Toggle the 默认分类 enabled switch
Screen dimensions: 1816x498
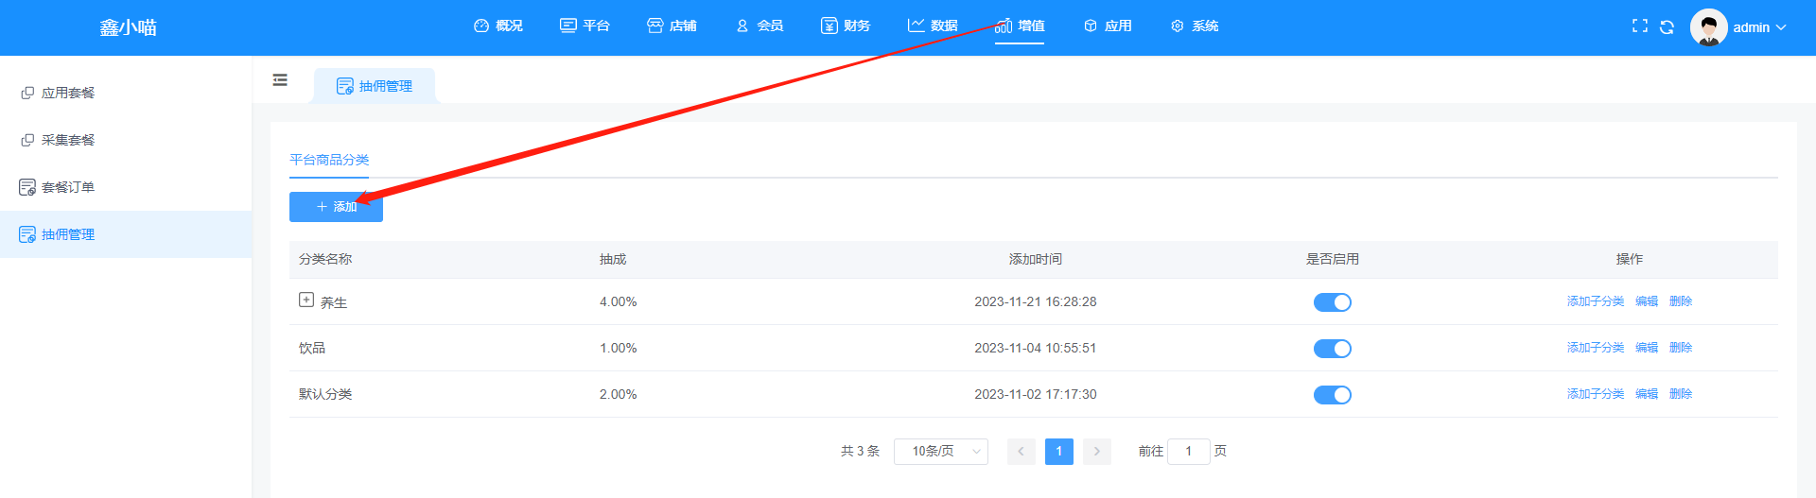pyautogui.click(x=1332, y=395)
